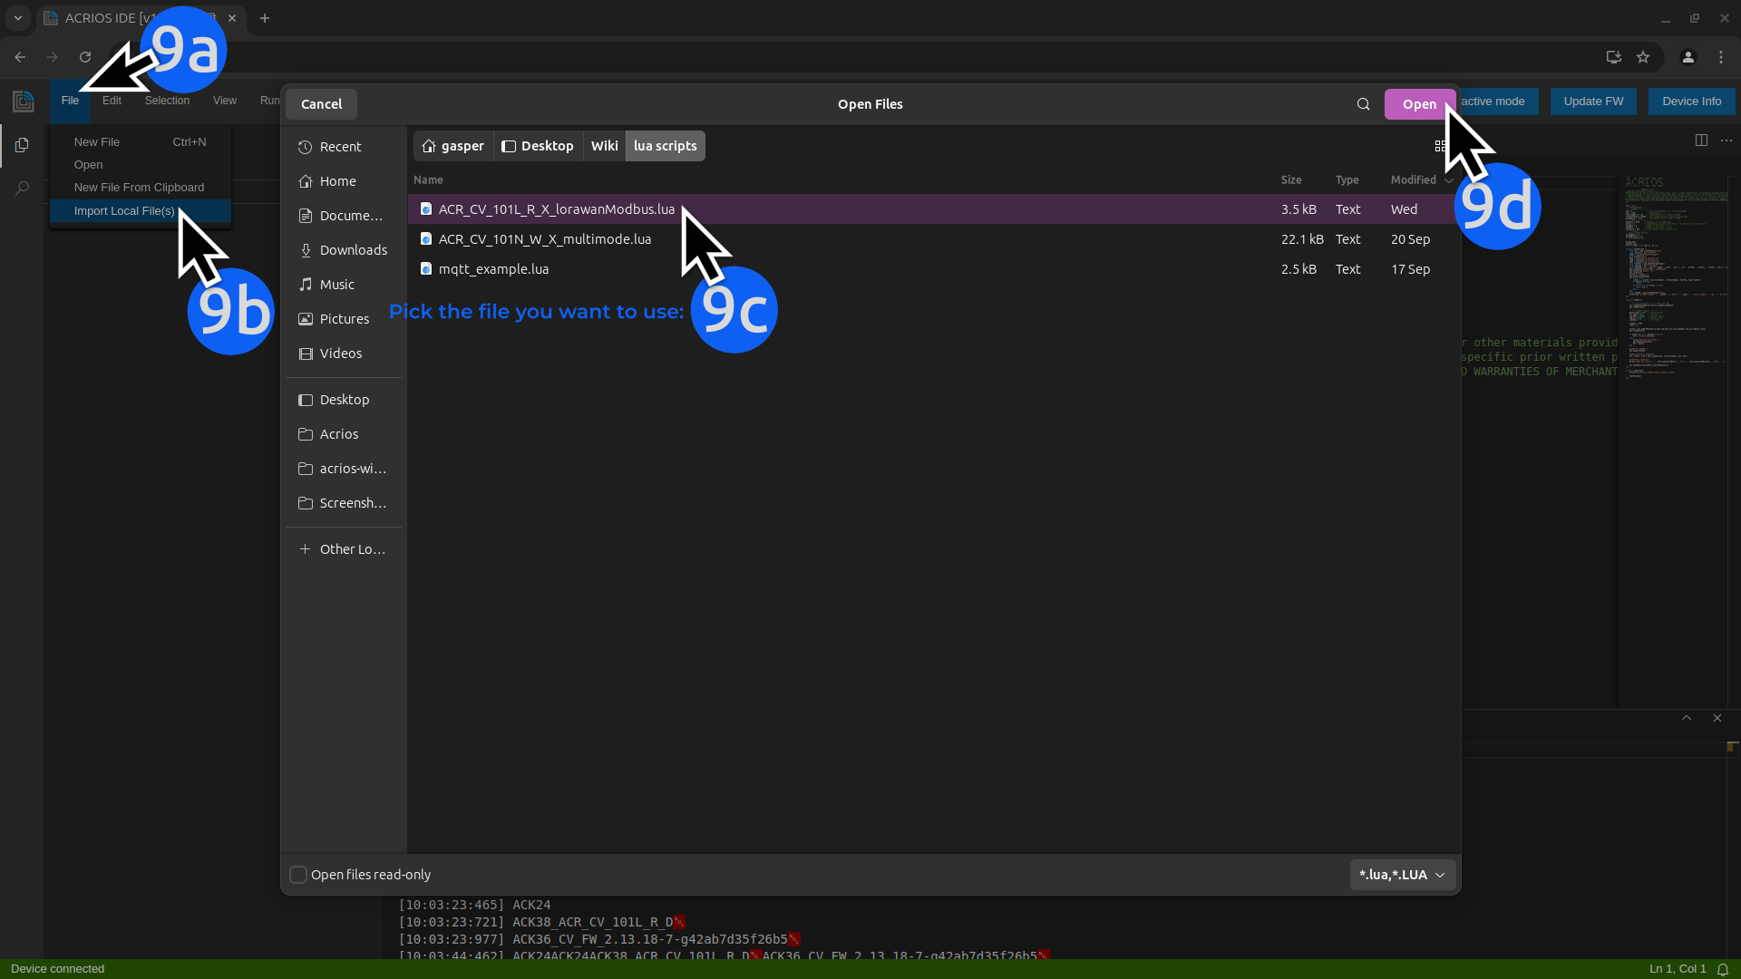The width and height of the screenshot is (1741, 979).
Task: Click the Wiki breadcrumb path button
Action: pos(604,146)
